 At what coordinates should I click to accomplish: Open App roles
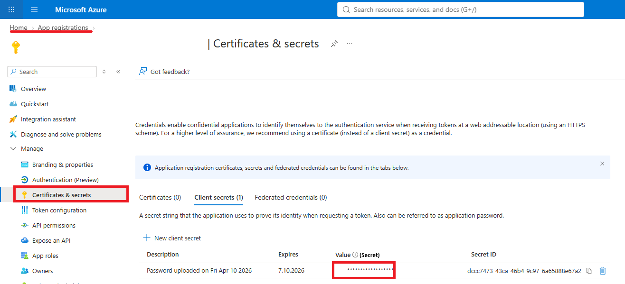45,256
